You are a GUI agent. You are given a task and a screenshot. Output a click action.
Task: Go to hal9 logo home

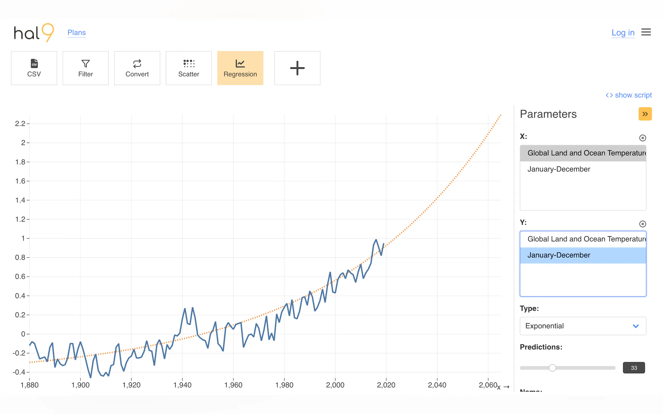point(34,33)
